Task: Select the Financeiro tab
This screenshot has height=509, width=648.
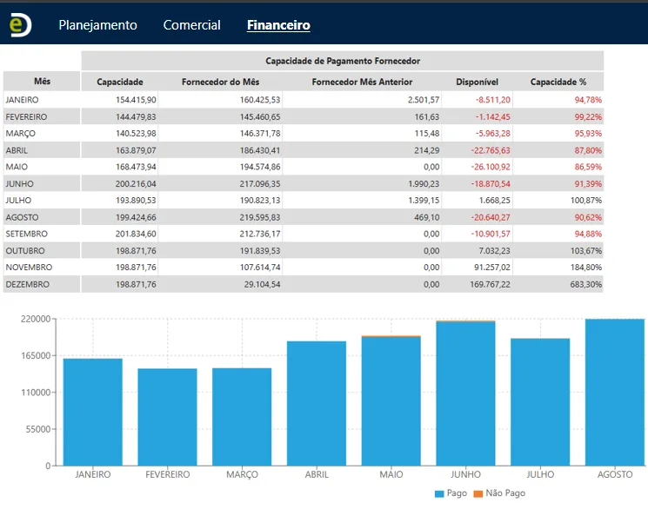Action: [278, 25]
